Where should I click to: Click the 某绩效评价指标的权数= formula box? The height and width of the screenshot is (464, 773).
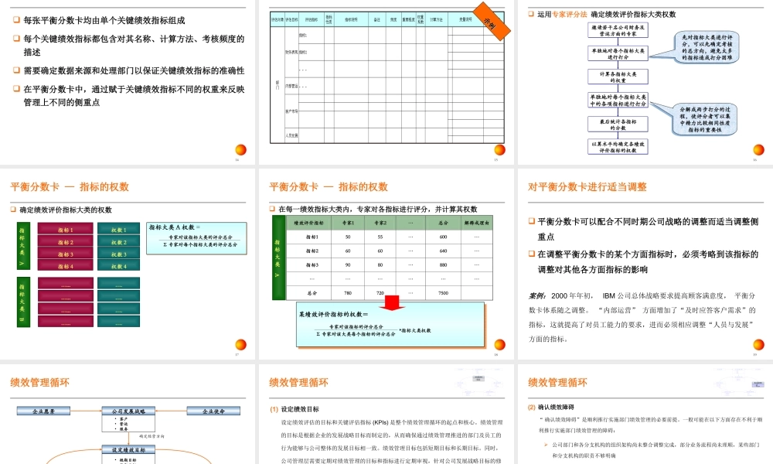pos(390,324)
